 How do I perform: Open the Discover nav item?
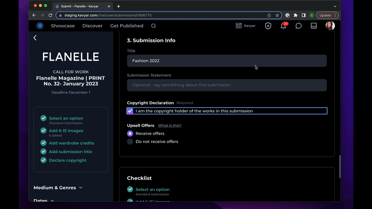pyautogui.click(x=92, y=26)
